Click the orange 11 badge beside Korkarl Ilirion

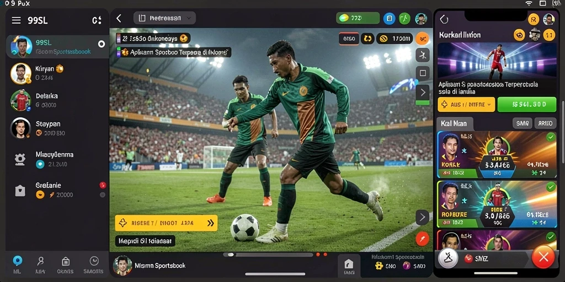tap(549, 35)
